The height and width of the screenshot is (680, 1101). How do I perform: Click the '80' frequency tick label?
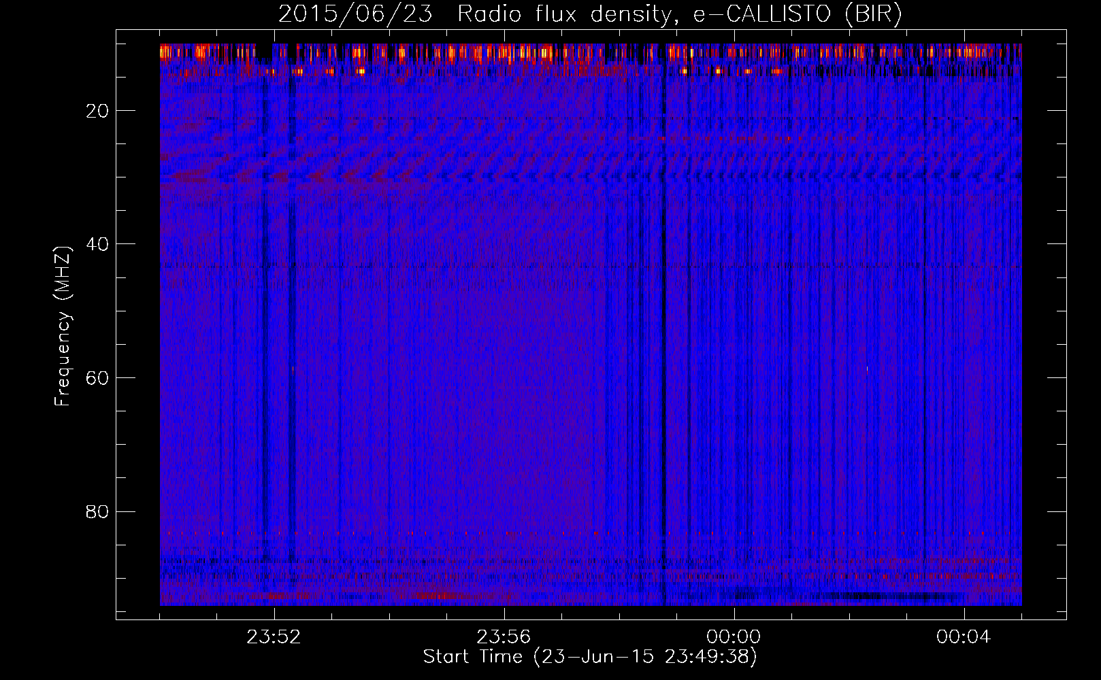[98, 511]
